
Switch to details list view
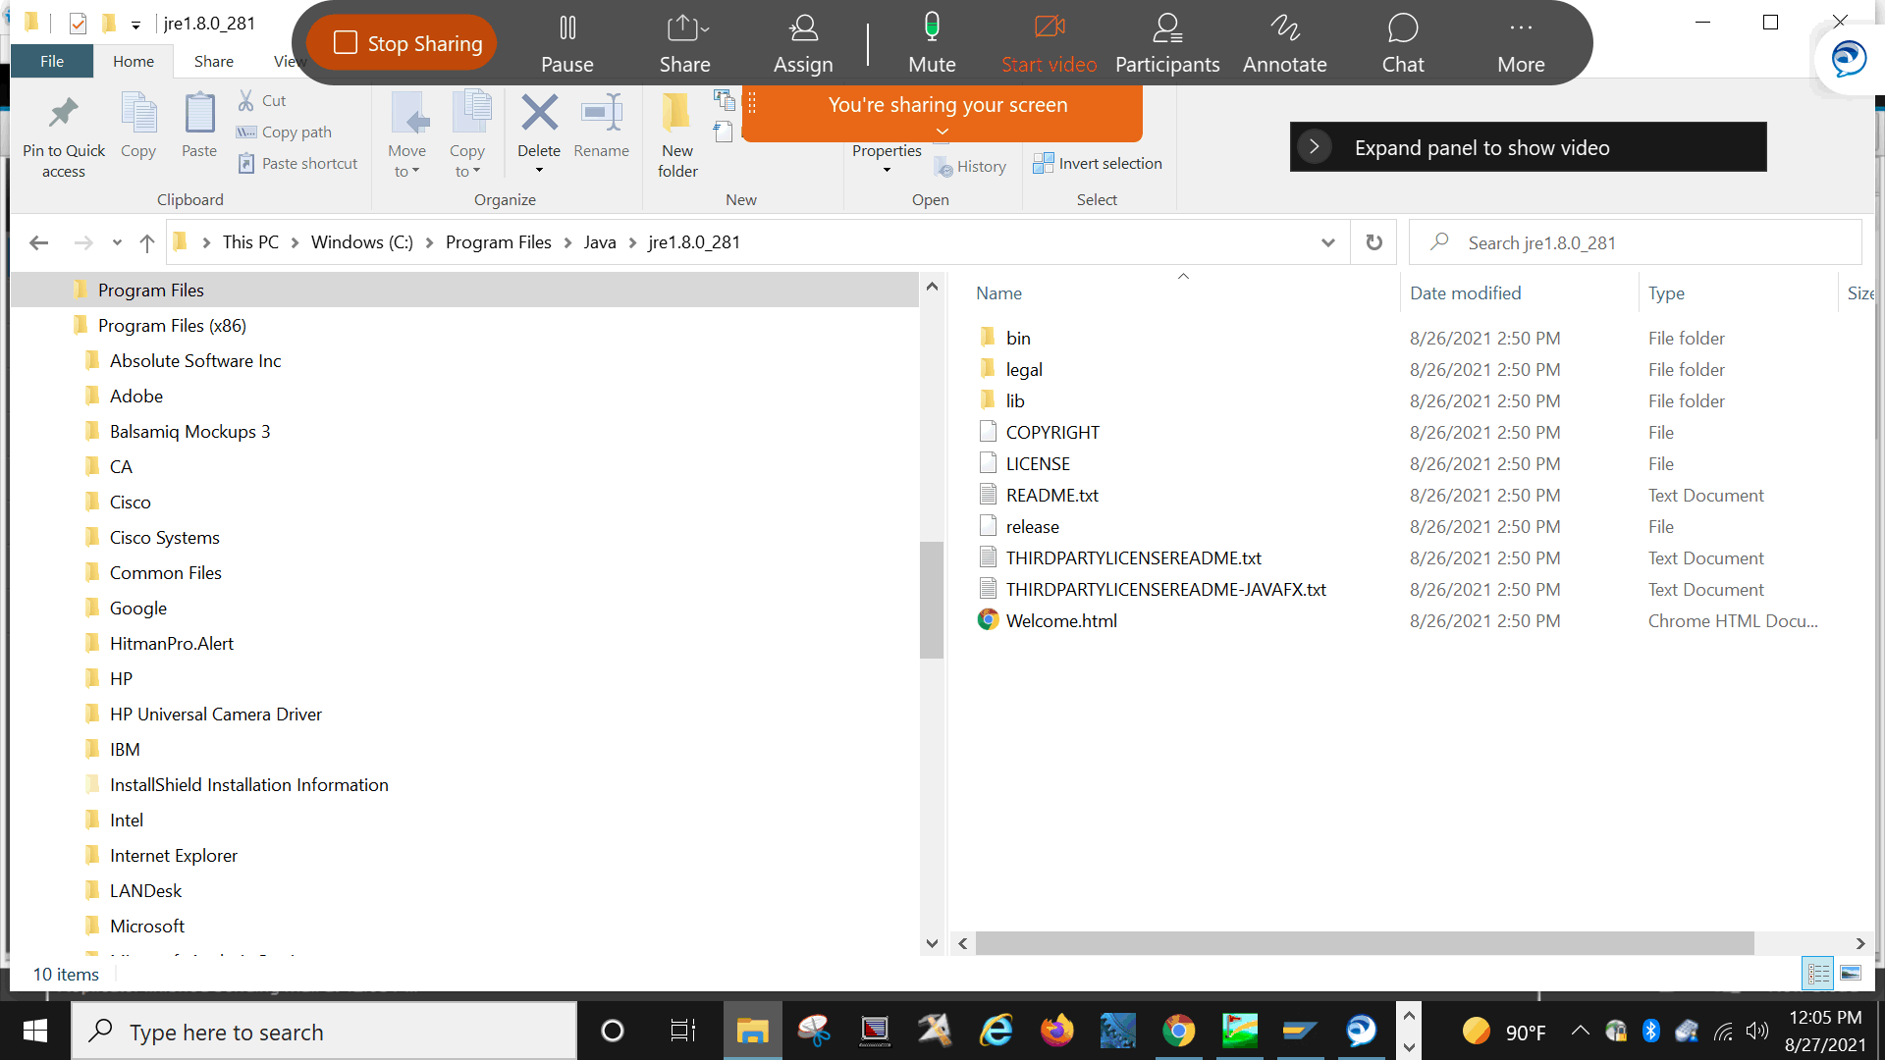click(1818, 973)
